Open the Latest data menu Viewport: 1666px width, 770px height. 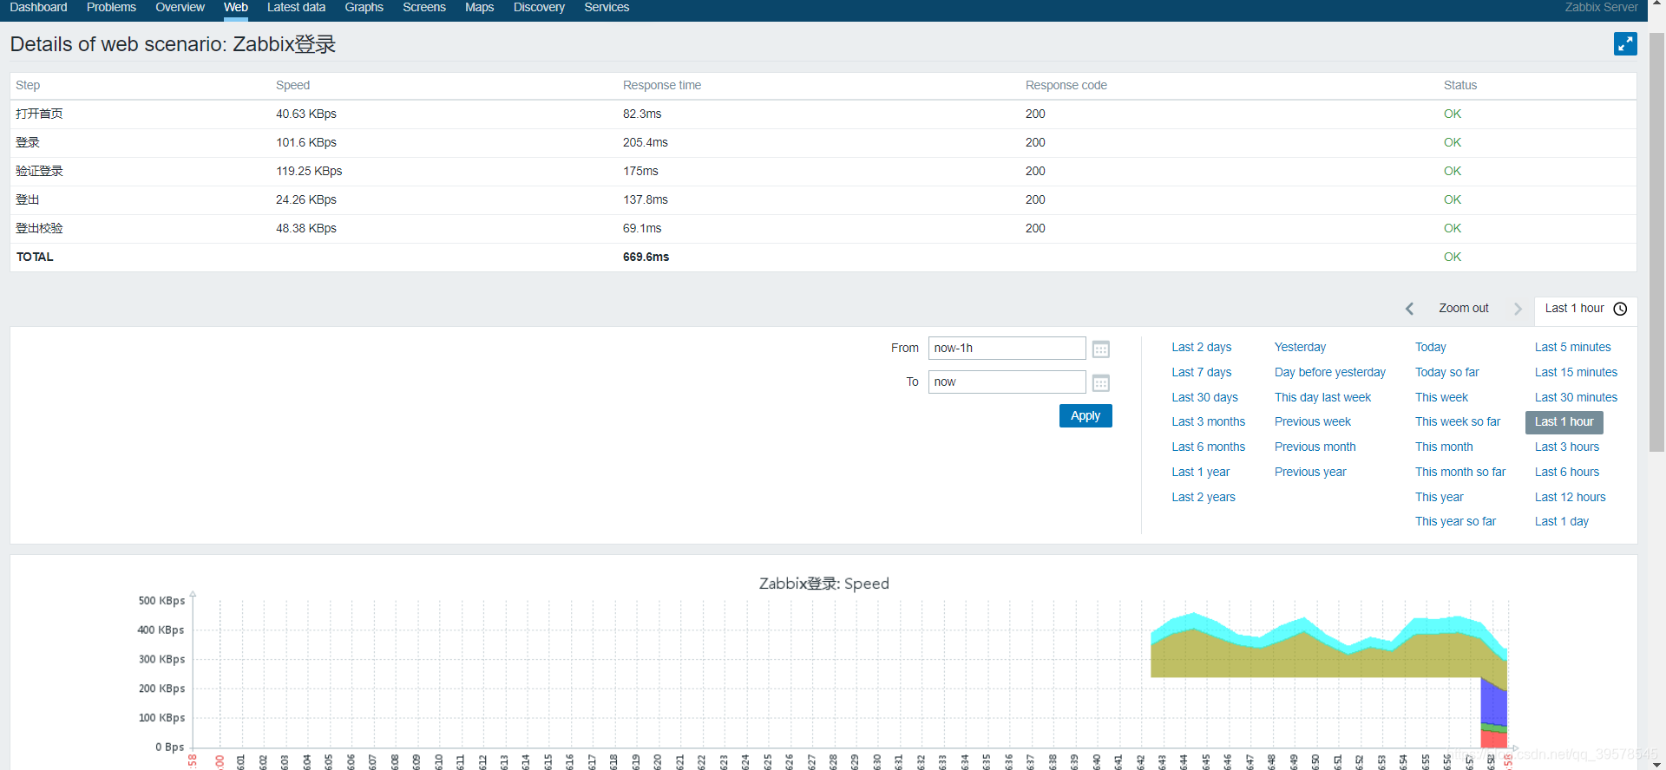coord(296,7)
